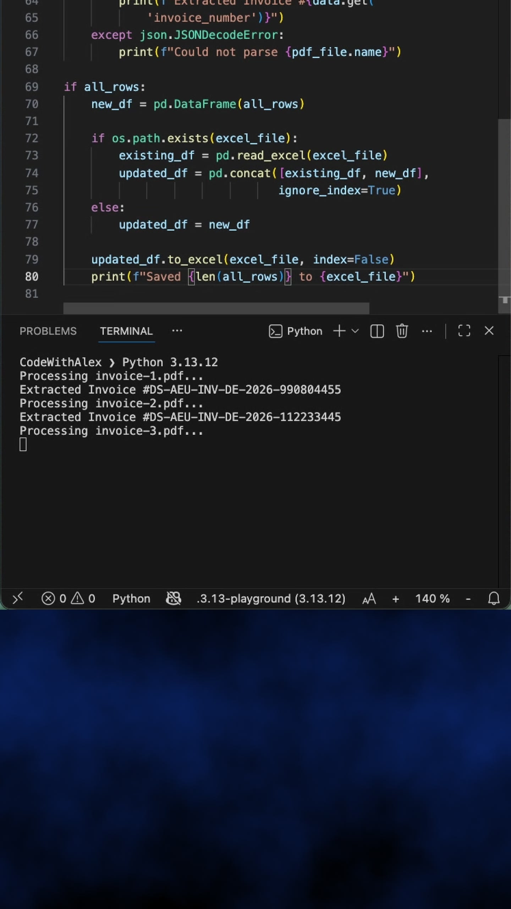The width and height of the screenshot is (511, 909).
Task: Split the terminal pane
Action: (377, 331)
